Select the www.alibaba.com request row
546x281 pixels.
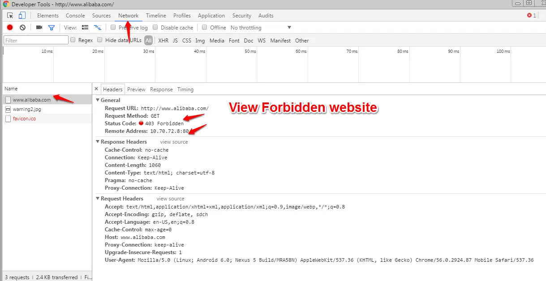click(x=46, y=100)
